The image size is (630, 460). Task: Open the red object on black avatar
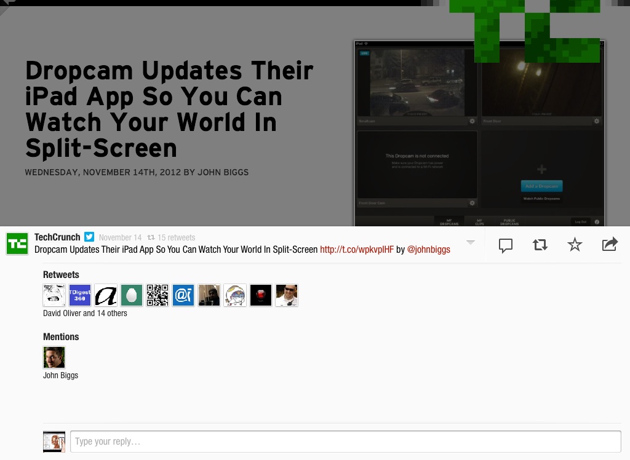click(x=261, y=295)
